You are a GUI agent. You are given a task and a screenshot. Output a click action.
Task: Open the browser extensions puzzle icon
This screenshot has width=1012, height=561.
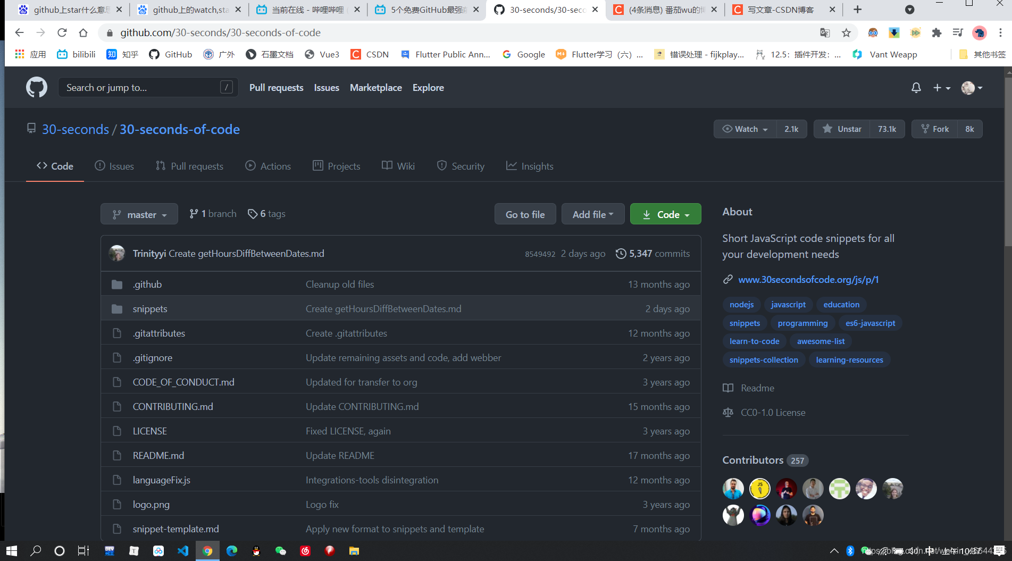pyautogui.click(x=936, y=33)
